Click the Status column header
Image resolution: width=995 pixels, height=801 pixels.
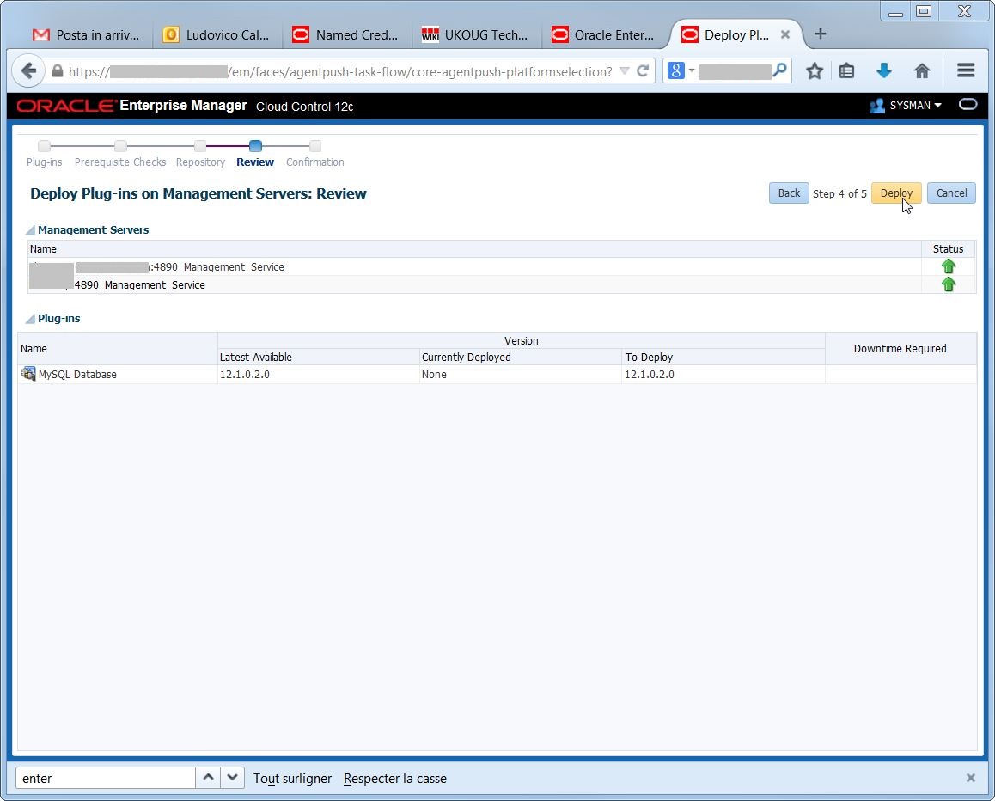coord(948,248)
